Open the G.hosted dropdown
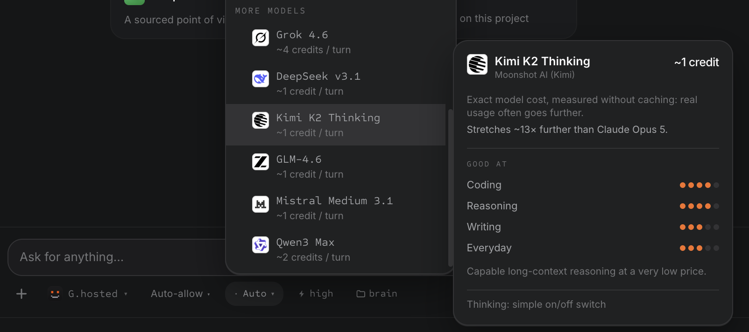Viewport: 749px width, 332px height. (89, 294)
